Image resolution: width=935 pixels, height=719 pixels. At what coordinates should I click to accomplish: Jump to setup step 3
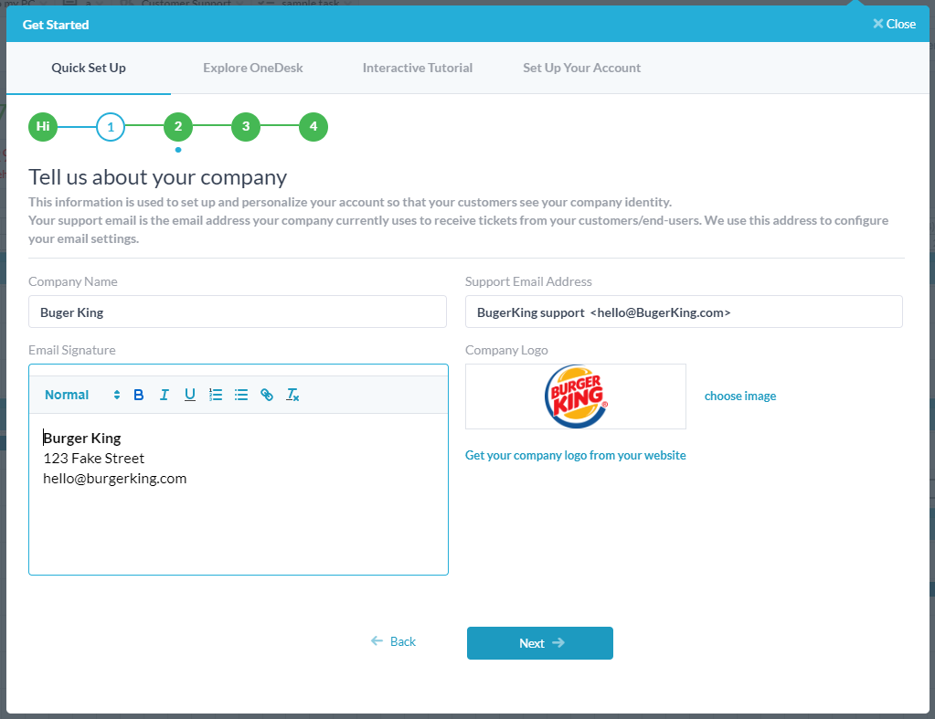(x=246, y=126)
